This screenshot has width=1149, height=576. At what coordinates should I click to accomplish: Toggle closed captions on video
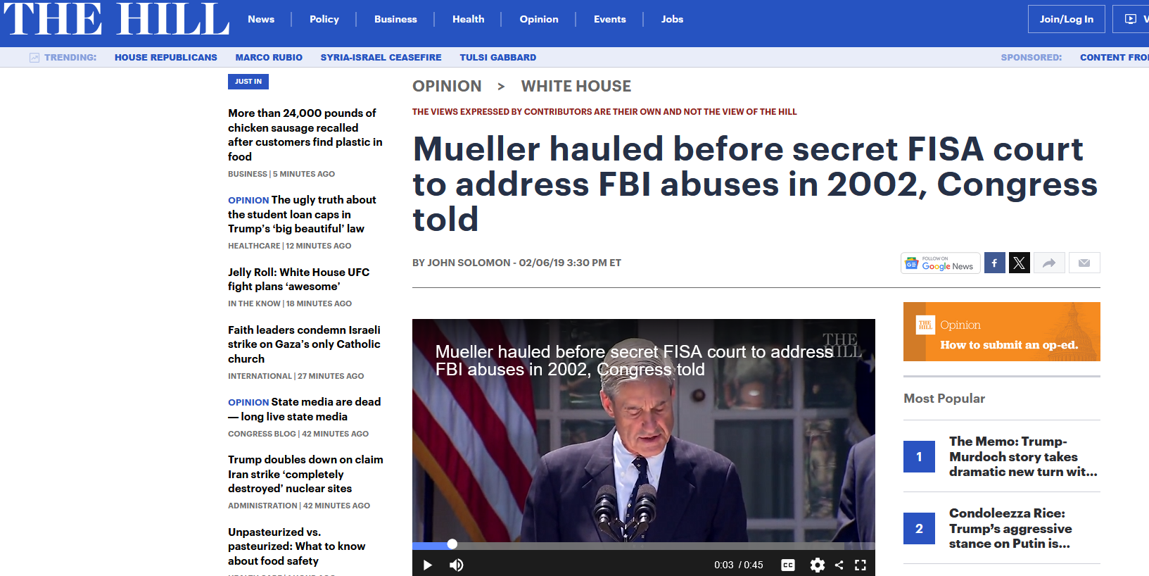(788, 565)
